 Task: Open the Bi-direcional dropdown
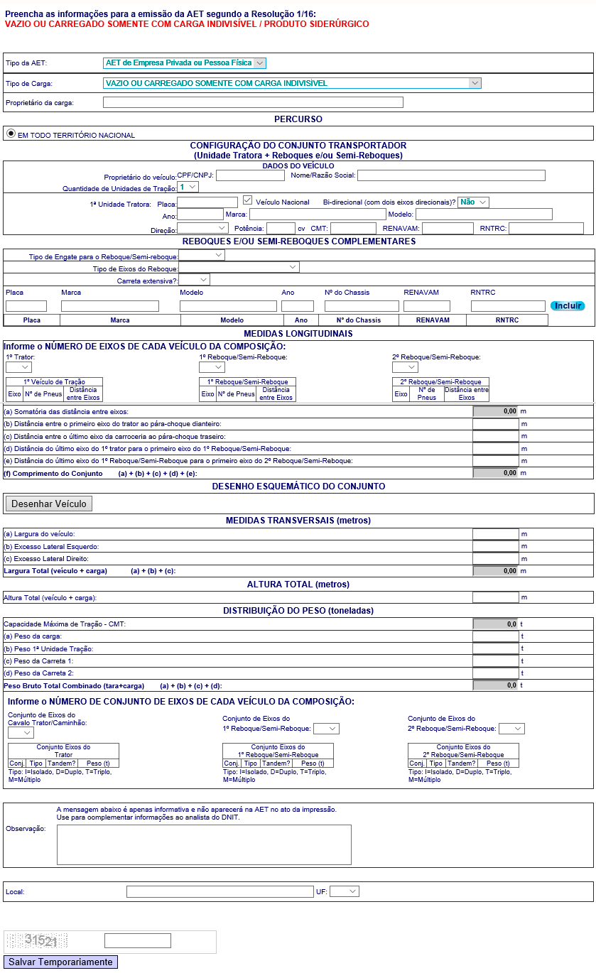point(473,202)
